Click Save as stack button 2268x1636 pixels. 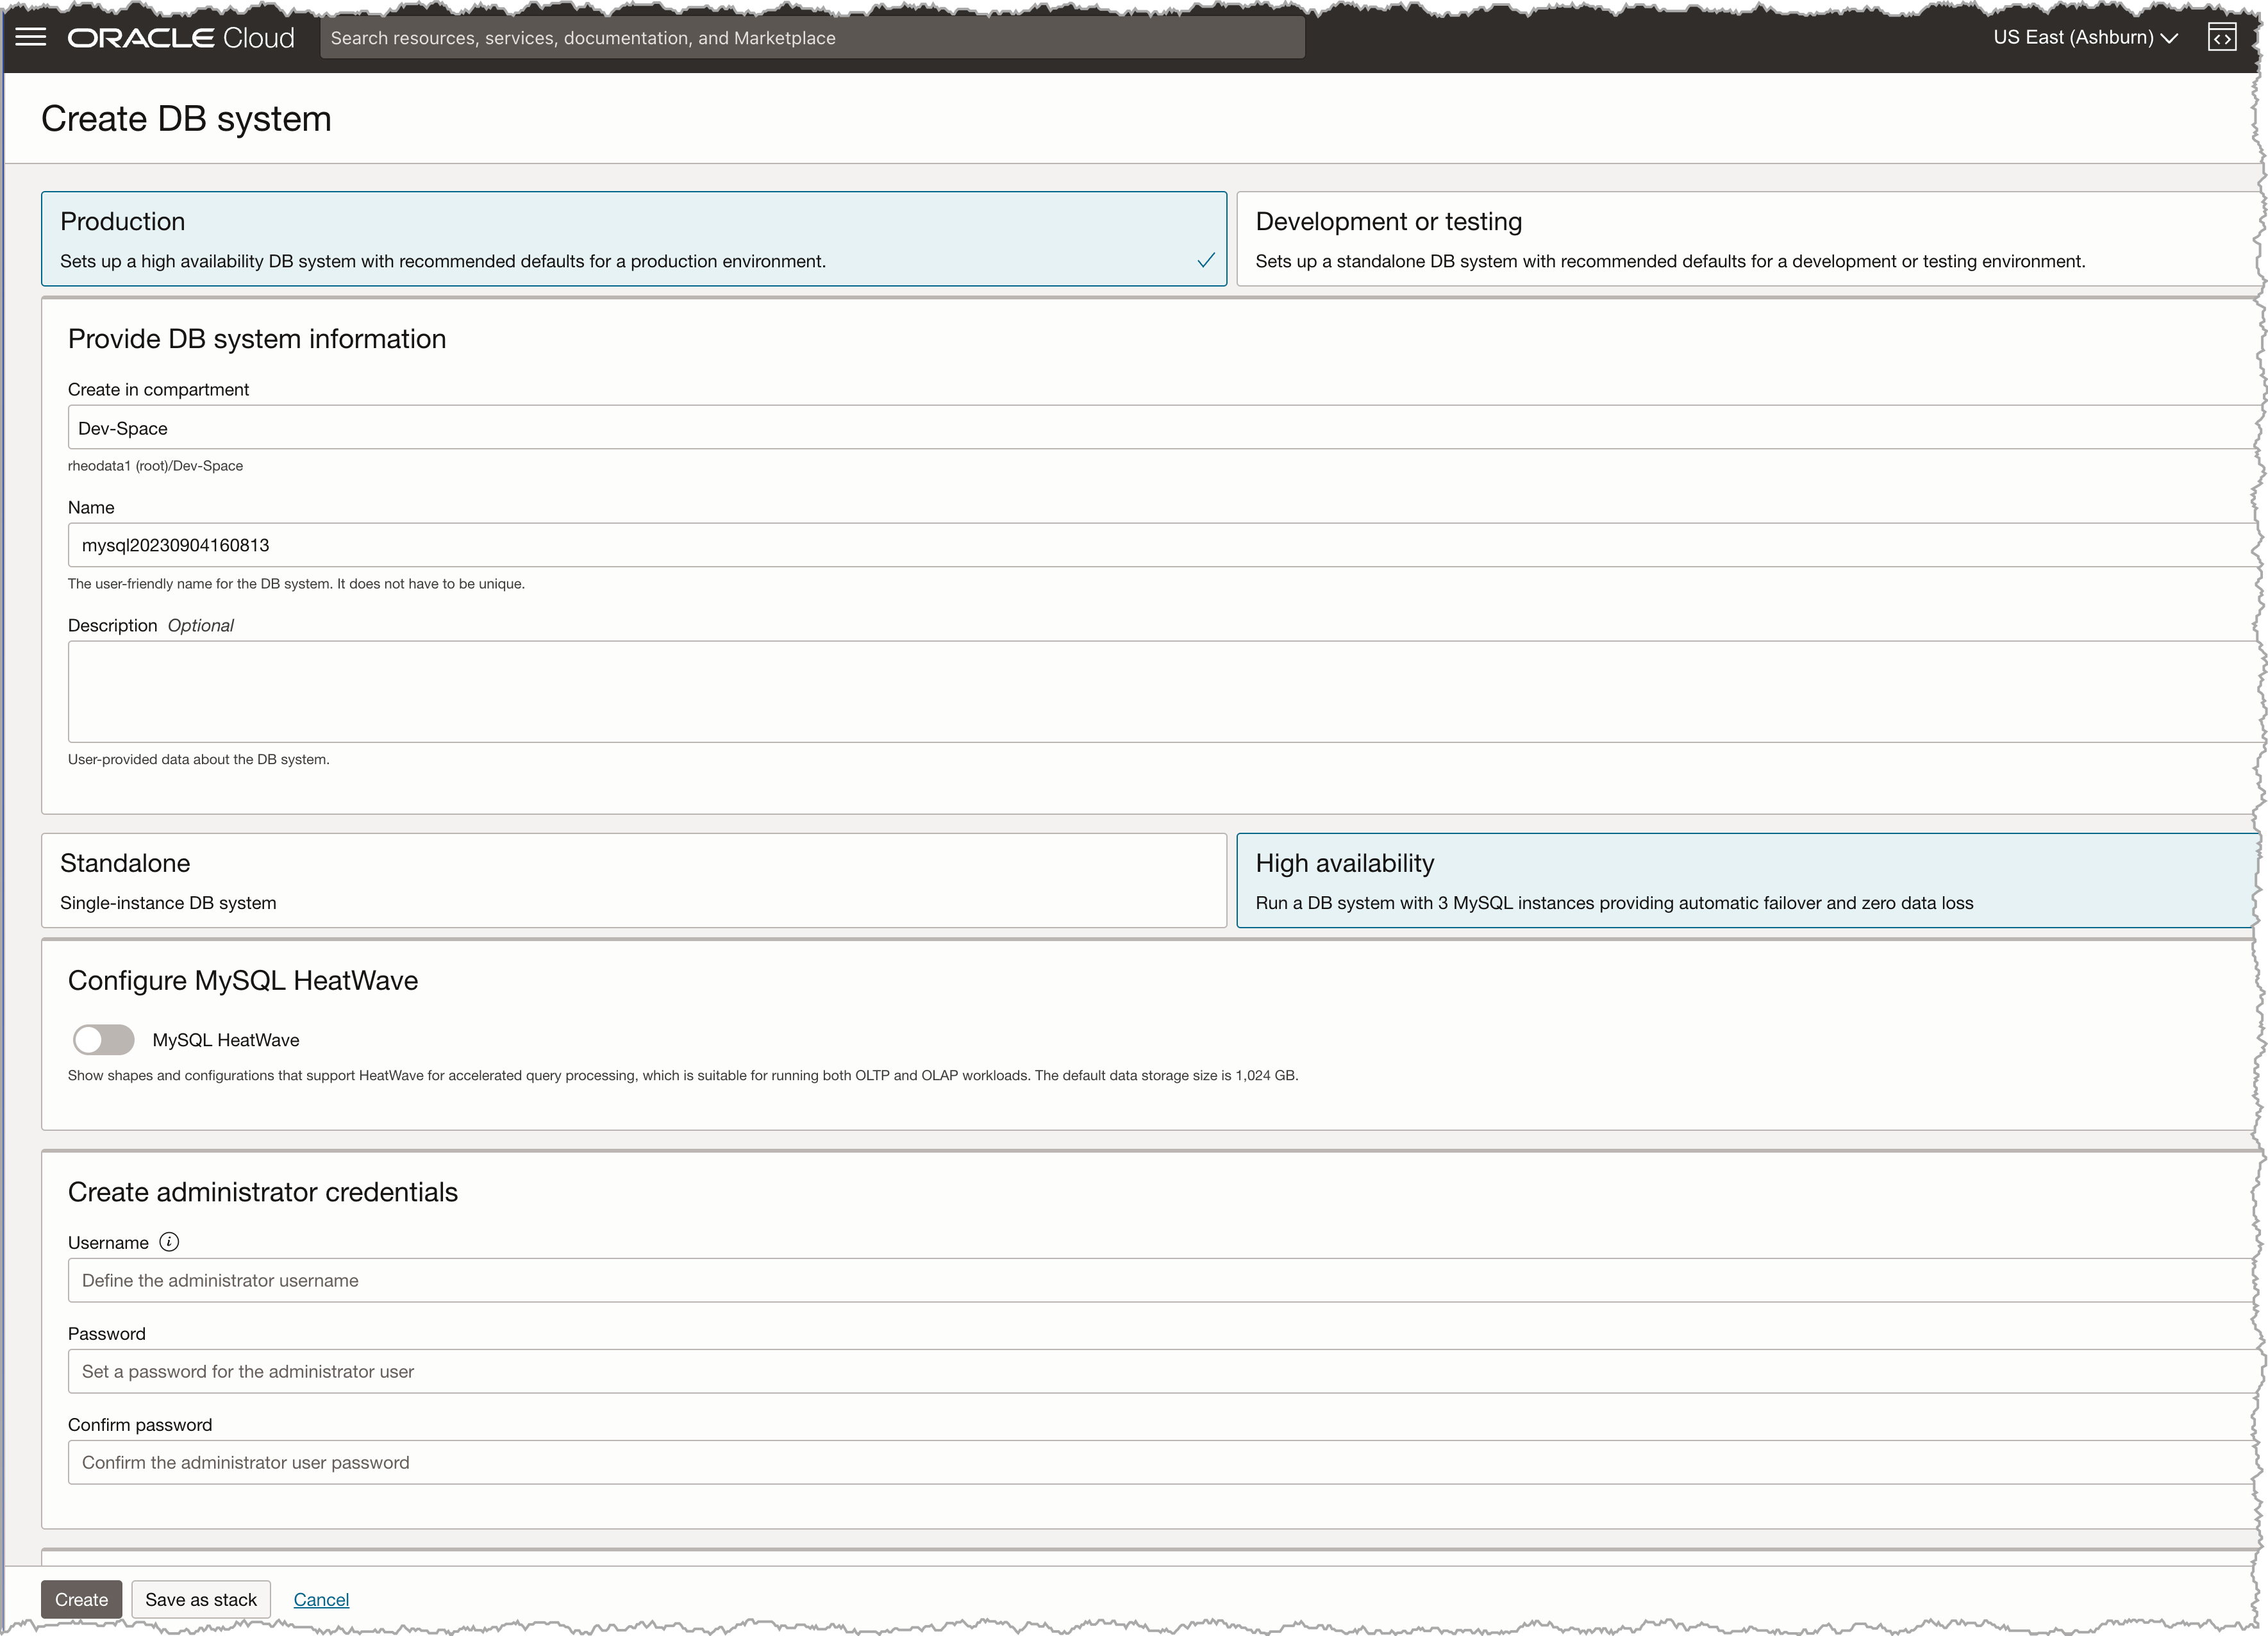[x=201, y=1599]
